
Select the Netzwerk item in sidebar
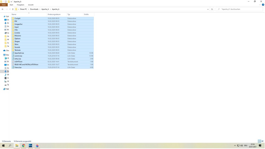pos(6,89)
